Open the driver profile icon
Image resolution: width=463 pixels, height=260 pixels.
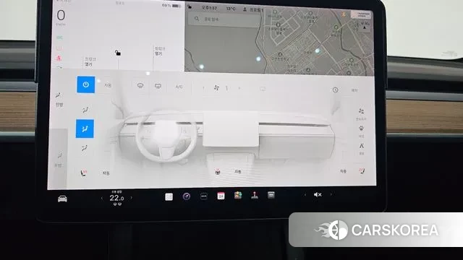[245, 9]
